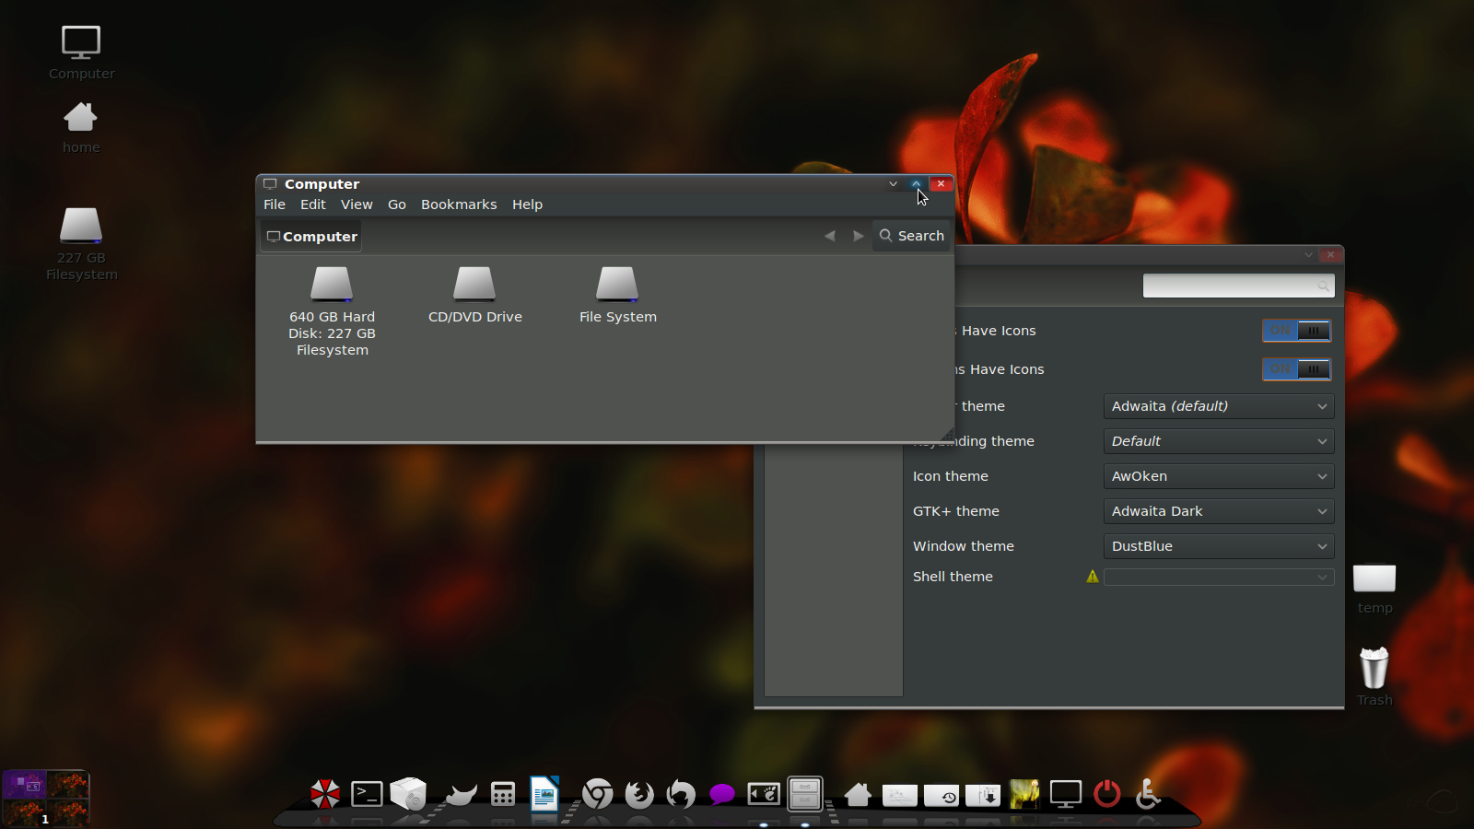Open the Umbrella launcher icon in dock
This screenshot has height=829, width=1474.
click(x=324, y=793)
